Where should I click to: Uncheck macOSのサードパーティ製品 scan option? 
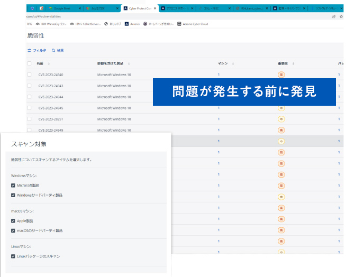[13, 230]
